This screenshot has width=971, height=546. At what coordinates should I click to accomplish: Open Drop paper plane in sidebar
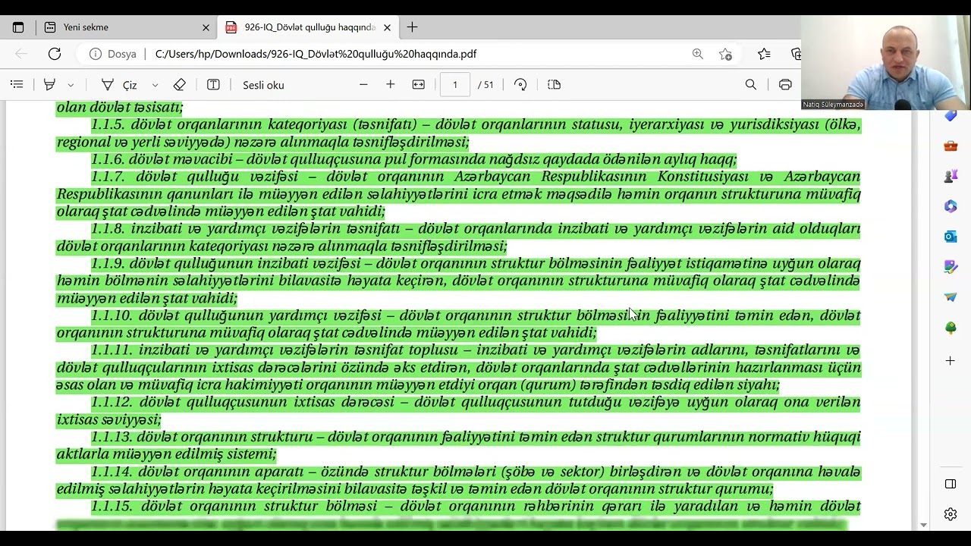pos(951,297)
